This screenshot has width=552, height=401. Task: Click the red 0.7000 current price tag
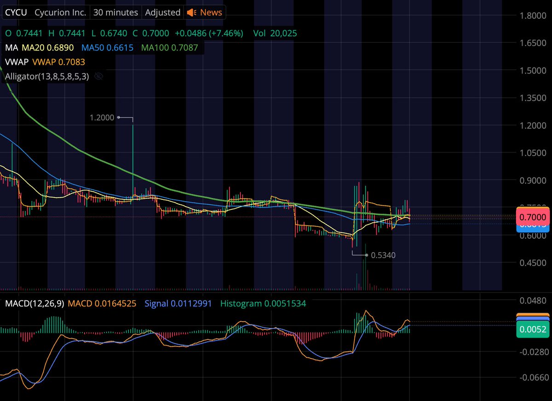pos(534,217)
